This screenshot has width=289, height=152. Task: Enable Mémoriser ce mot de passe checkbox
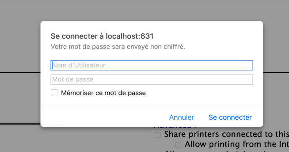(54, 93)
